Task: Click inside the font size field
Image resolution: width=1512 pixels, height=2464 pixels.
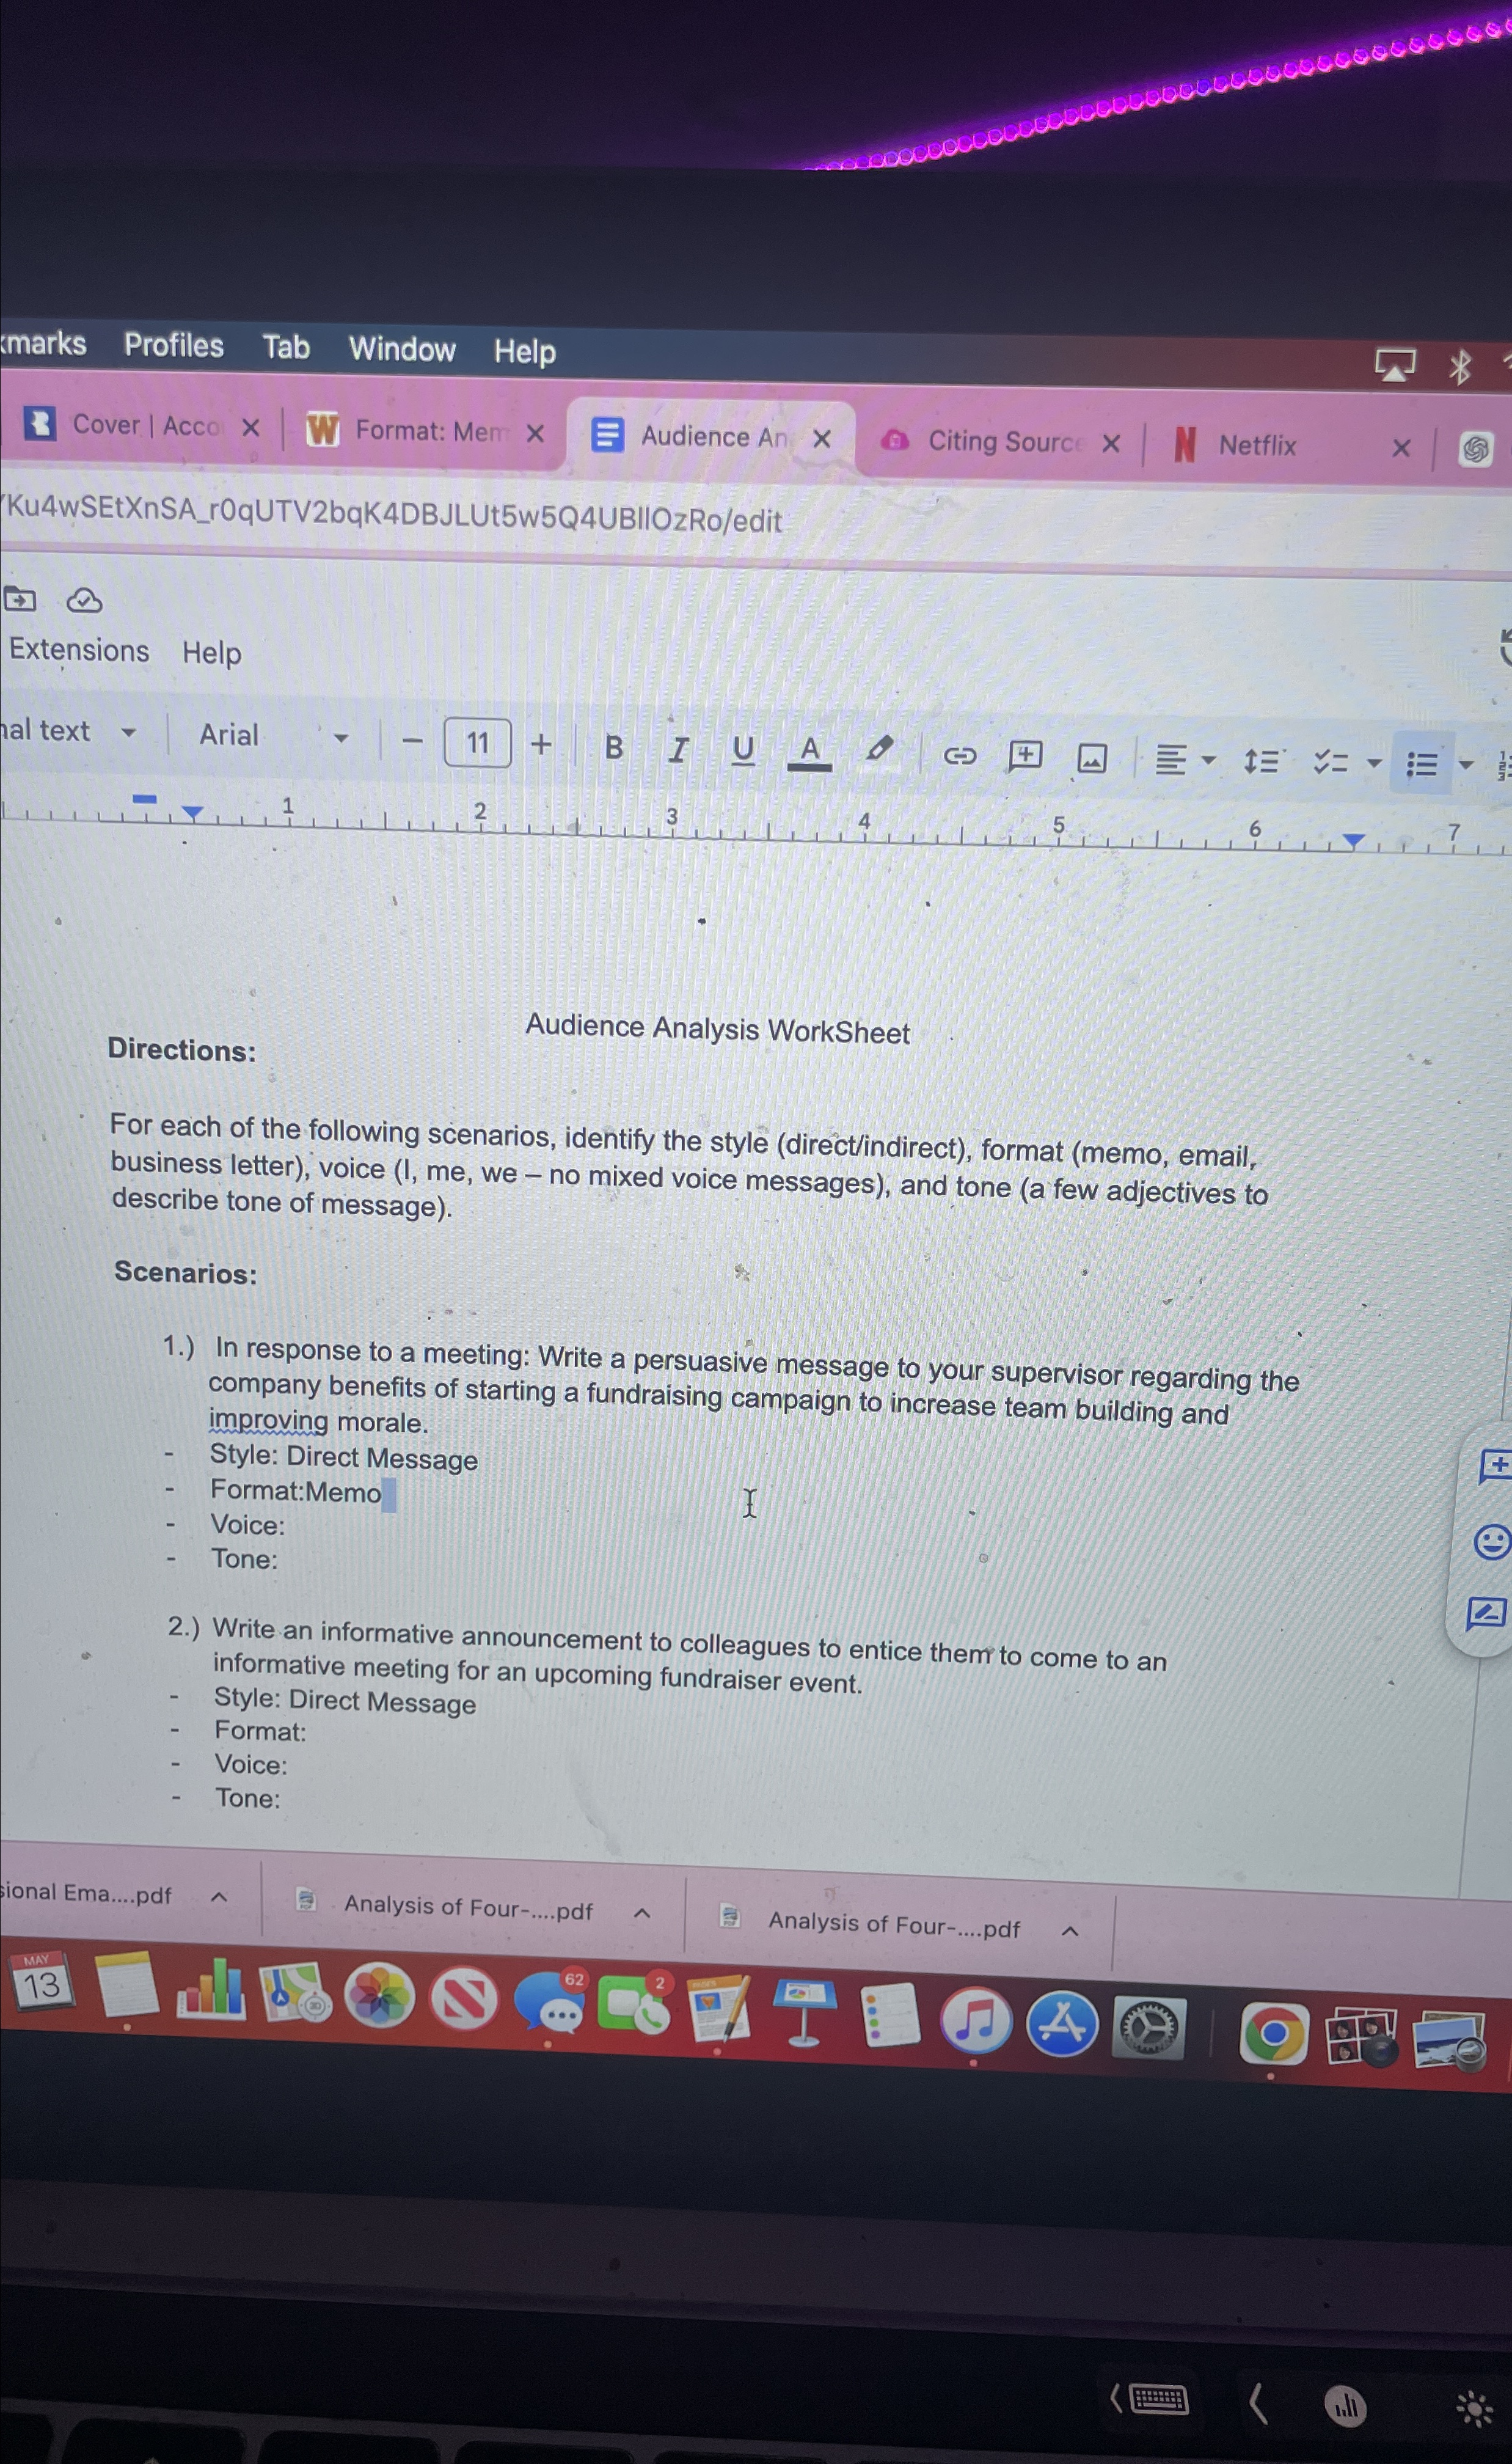Action: pyautogui.click(x=477, y=743)
